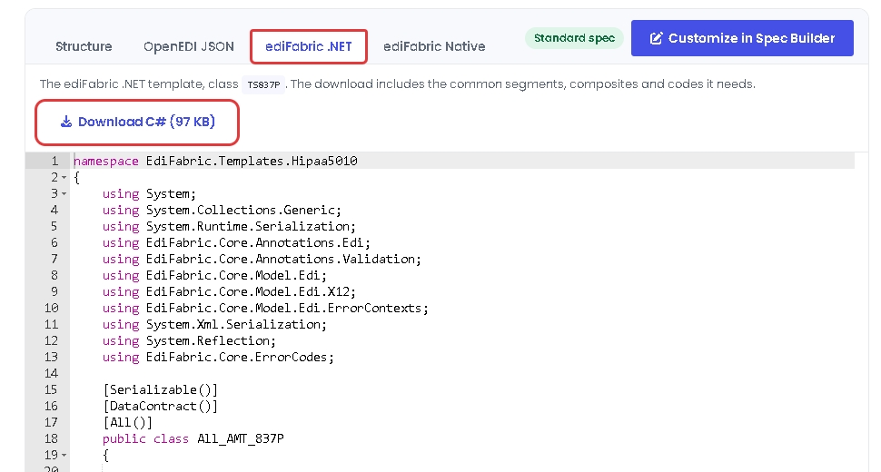Click line number 14 in the gutter
The height and width of the screenshot is (472, 881).
(x=51, y=373)
